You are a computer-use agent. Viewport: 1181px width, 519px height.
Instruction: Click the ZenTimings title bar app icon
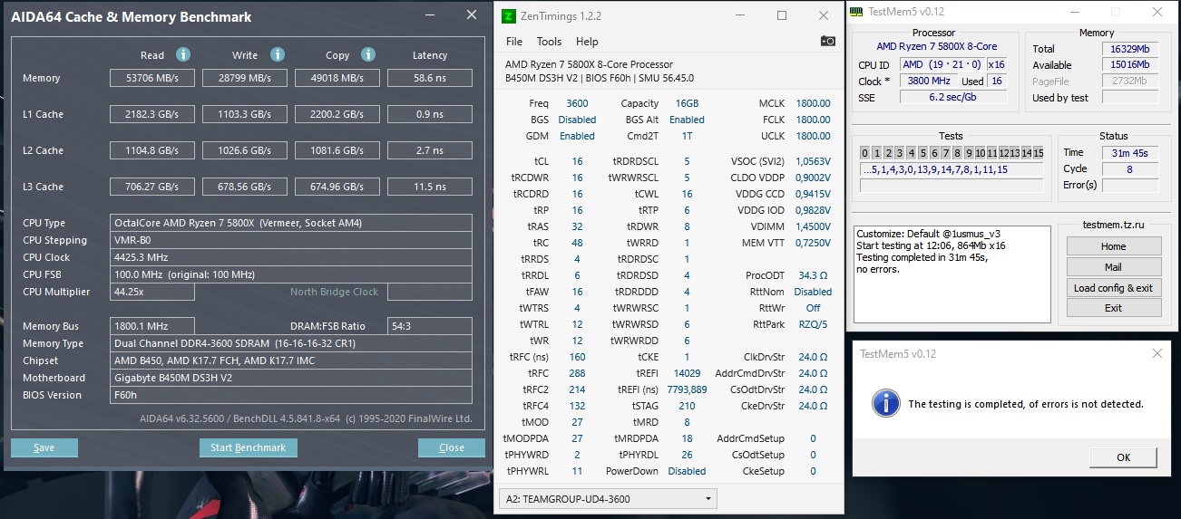point(509,15)
